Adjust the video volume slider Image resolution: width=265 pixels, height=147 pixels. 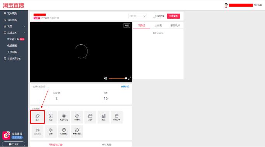pyautogui.click(x=118, y=78)
